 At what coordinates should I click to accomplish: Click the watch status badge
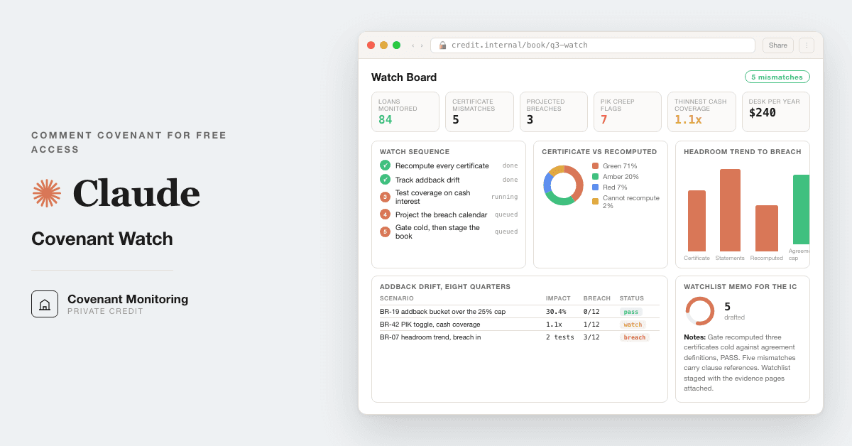tap(632, 325)
